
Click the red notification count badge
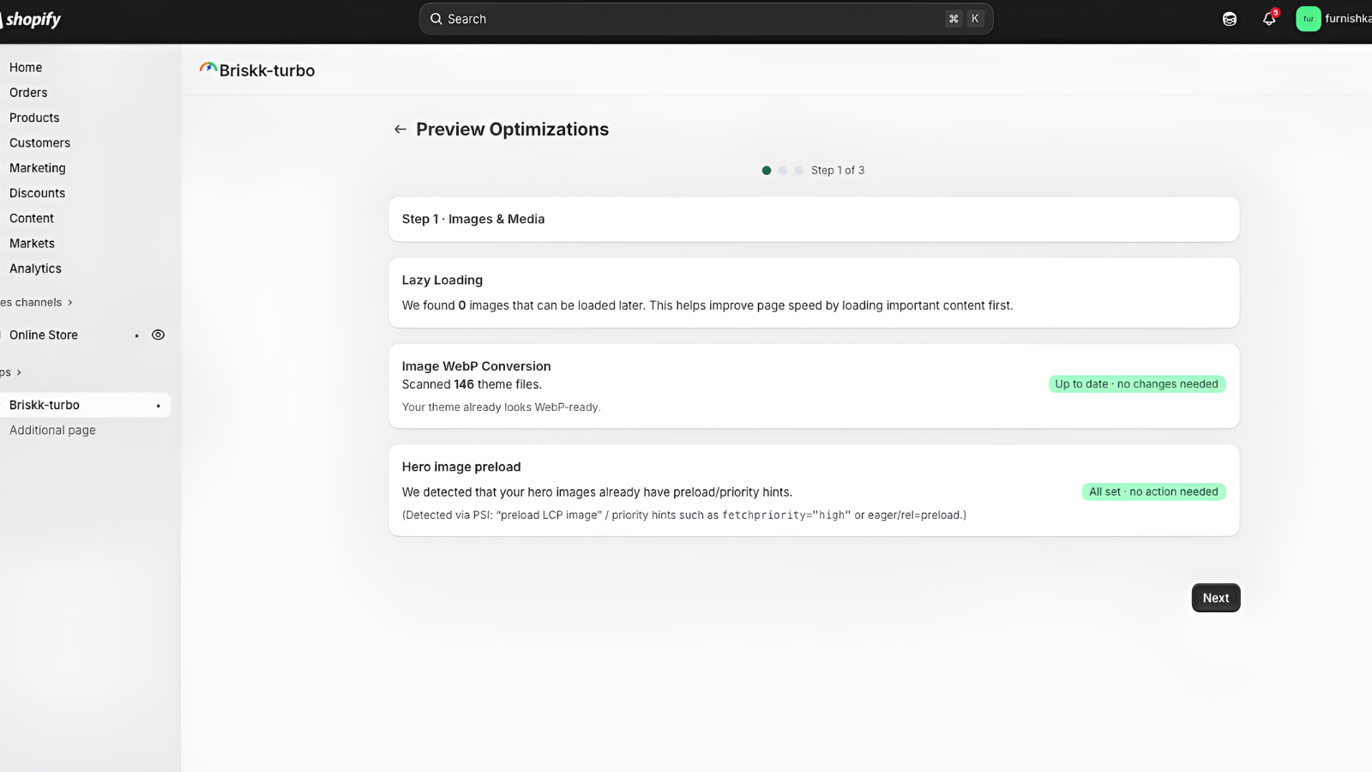pyautogui.click(x=1275, y=11)
